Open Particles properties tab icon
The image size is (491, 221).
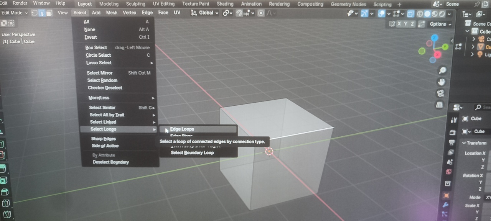[x=444, y=214]
